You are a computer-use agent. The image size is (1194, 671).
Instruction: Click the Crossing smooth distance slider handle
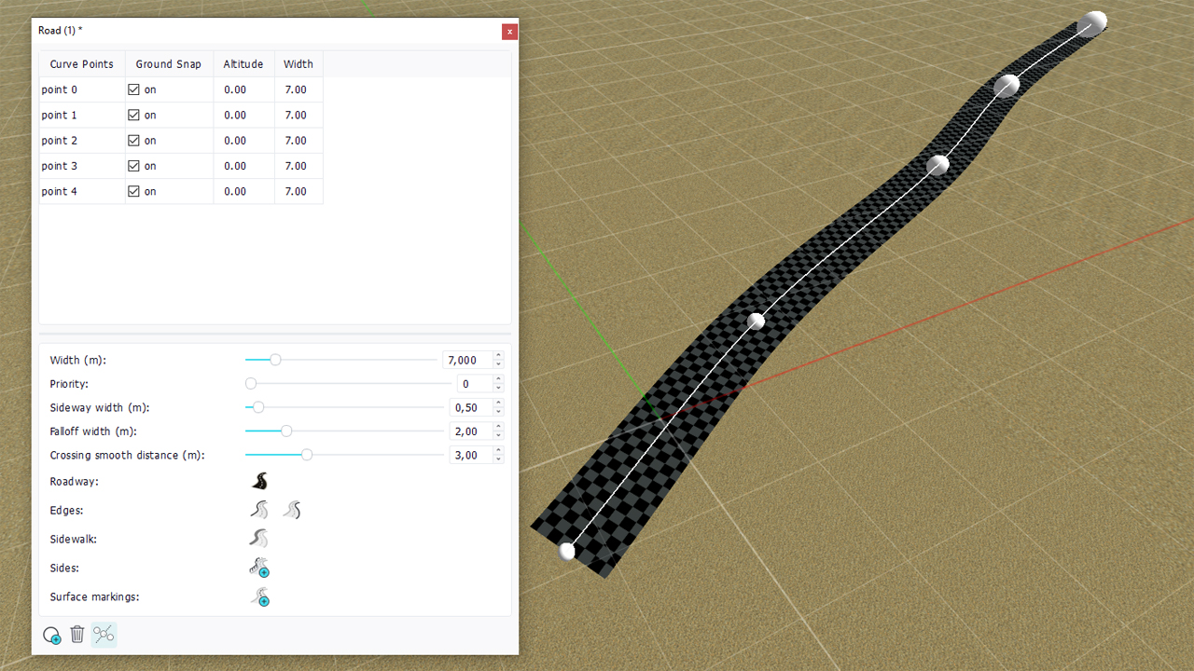(x=307, y=455)
